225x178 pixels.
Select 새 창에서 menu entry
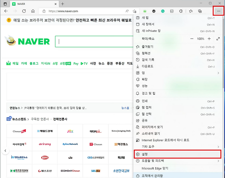click(178, 24)
